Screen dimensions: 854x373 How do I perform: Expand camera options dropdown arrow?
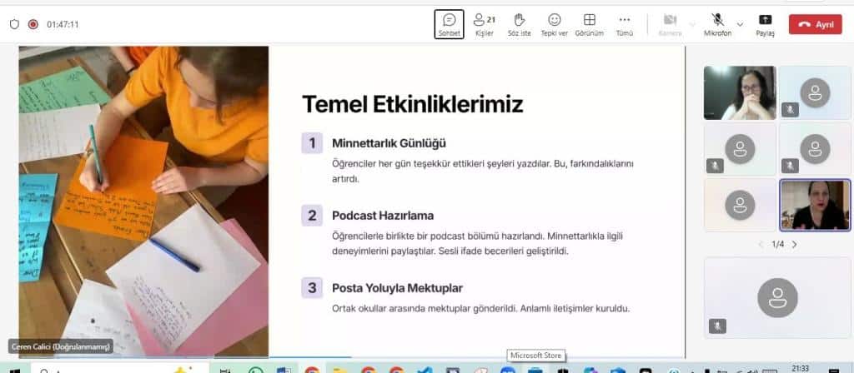pyautogui.click(x=692, y=24)
